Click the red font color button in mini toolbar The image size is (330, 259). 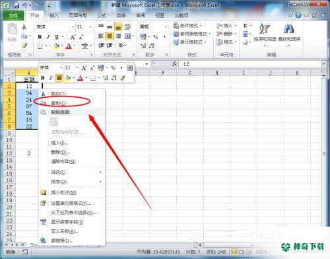tap(80, 78)
